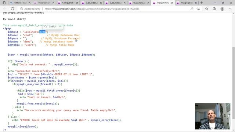Click the 'mysqli_close($conn);' line
This screenshot has width=235, height=132.
pos(23,126)
